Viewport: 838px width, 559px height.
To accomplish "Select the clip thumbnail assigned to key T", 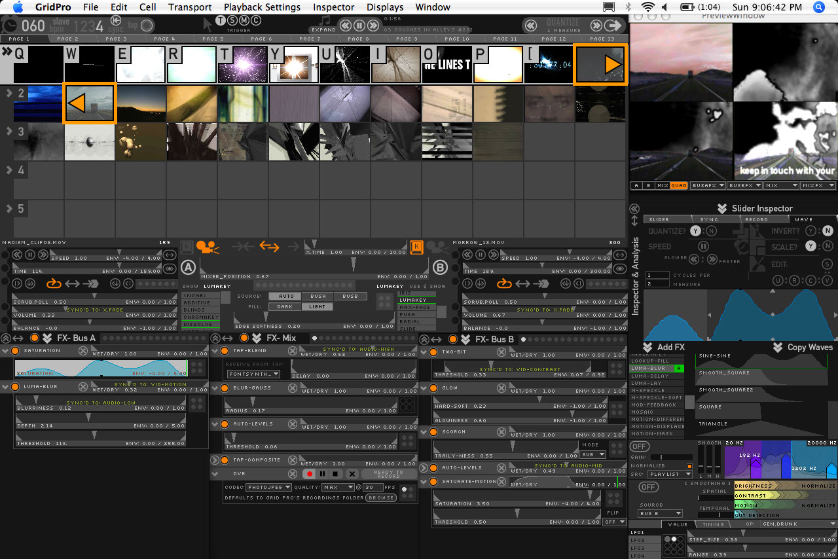I will 242,65.
